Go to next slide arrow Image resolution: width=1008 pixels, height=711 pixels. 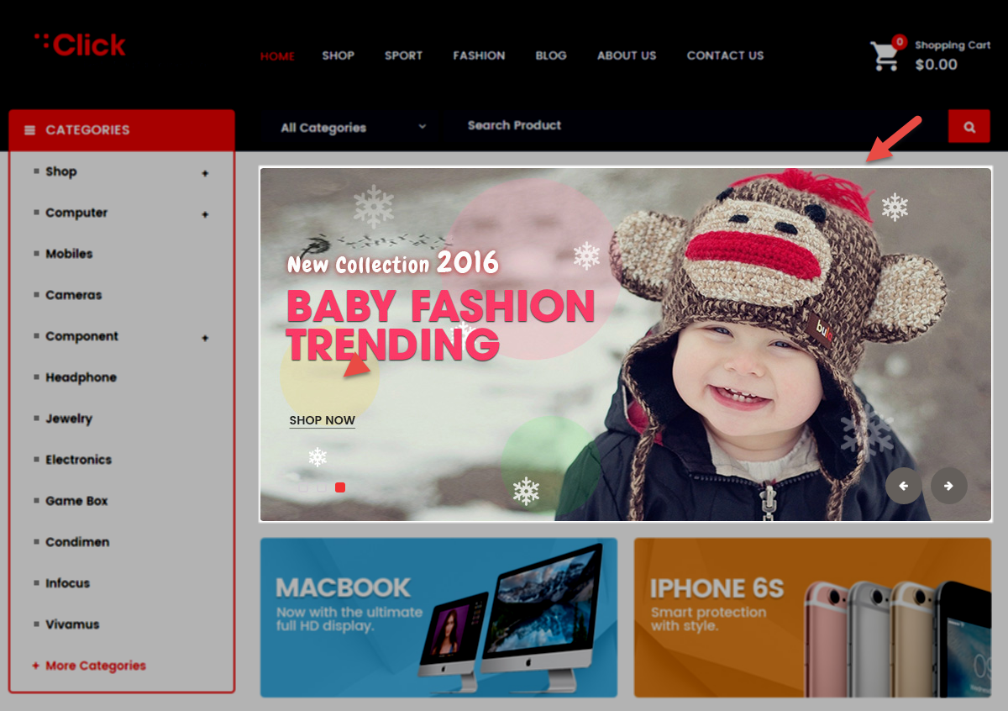point(948,486)
